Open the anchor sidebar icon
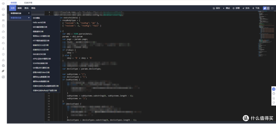 point(3,49)
